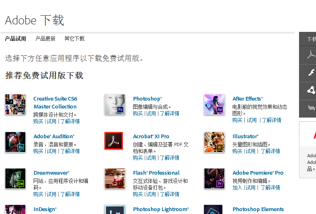Open the After Effects Ae product icon
316x214 pixels.
214,105
